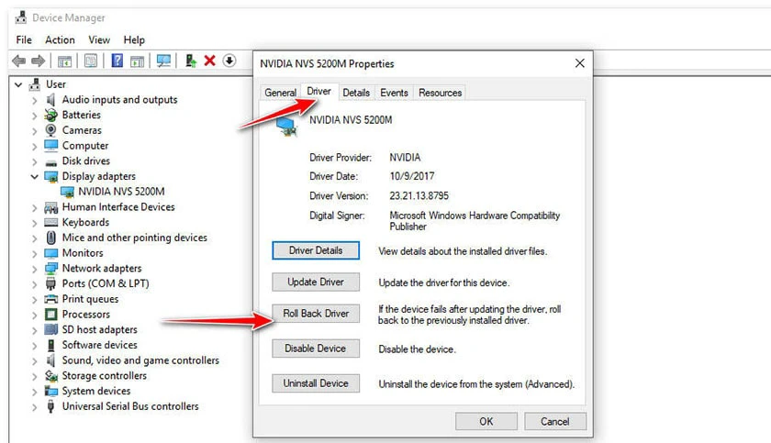771x443 pixels.
Task: Click the Audio inputs and outputs speaker icon
Action: pyautogui.click(x=50, y=100)
